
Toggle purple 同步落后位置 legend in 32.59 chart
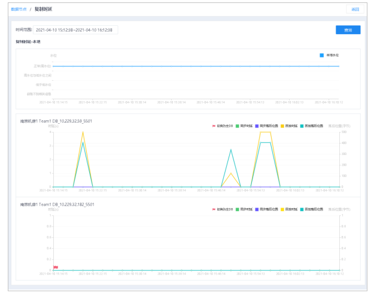click(266, 126)
